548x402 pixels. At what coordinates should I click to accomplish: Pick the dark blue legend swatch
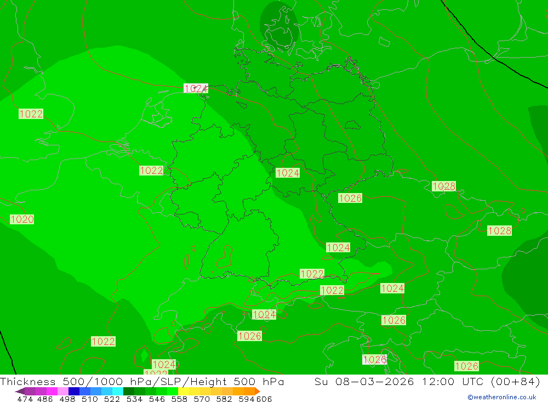pyautogui.click(x=74, y=391)
